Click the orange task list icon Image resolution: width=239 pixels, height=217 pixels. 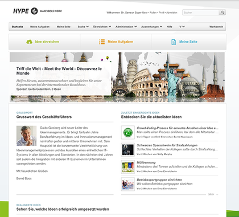click(102, 42)
